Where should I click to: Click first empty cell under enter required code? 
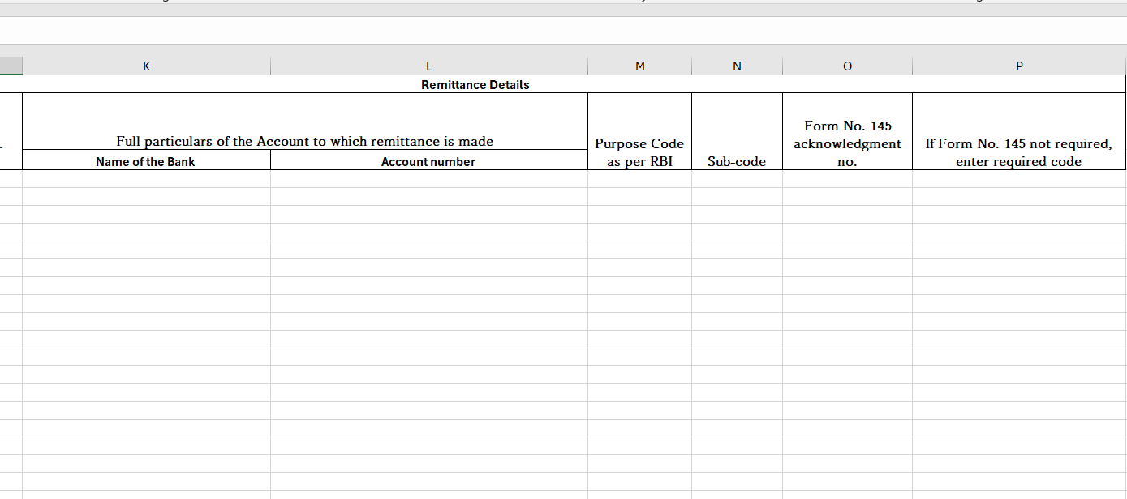(x=1019, y=179)
